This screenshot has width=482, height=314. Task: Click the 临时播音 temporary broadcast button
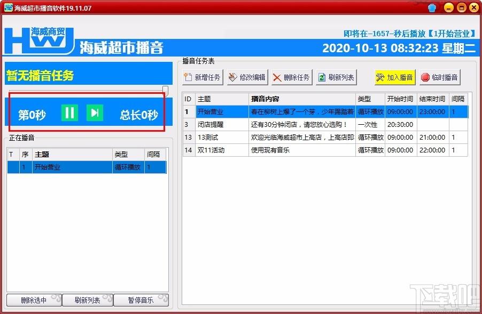(x=440, y=77)
